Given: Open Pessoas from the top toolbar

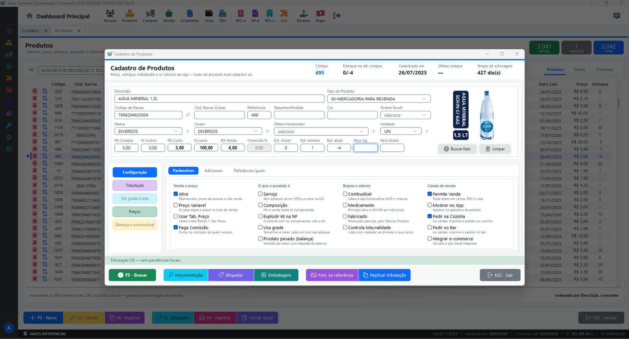Looking at the screenshot, I should tap(110, 16).
